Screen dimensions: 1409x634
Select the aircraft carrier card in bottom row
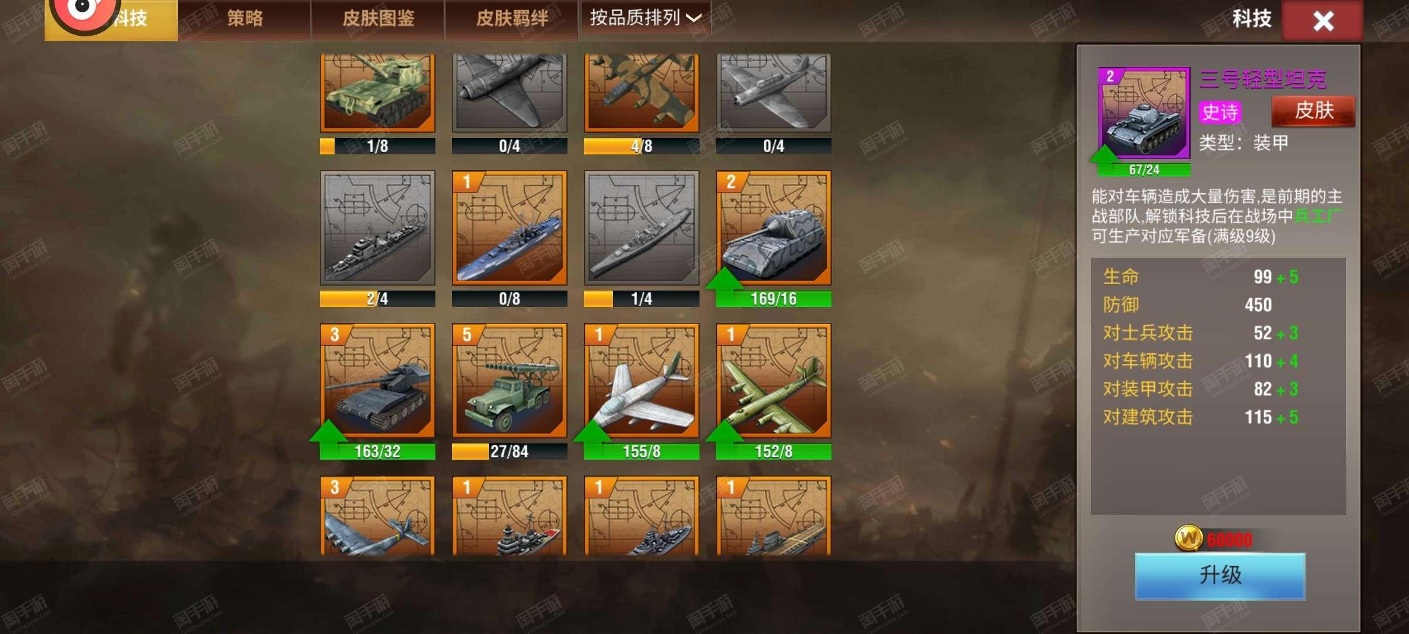pos(773,516)
